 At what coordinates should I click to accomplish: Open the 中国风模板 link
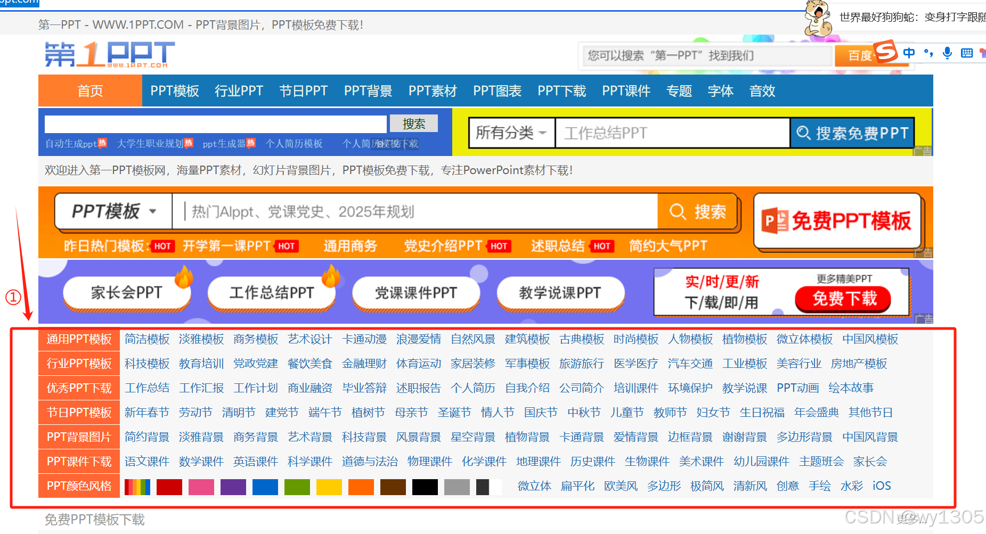[x=870, y=339]
